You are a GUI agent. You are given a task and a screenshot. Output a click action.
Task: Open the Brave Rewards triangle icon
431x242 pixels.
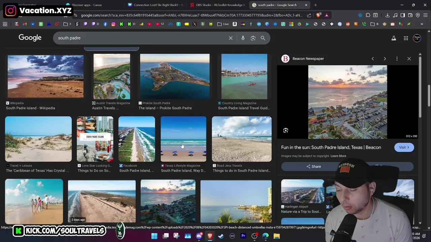tap(327, 15)
